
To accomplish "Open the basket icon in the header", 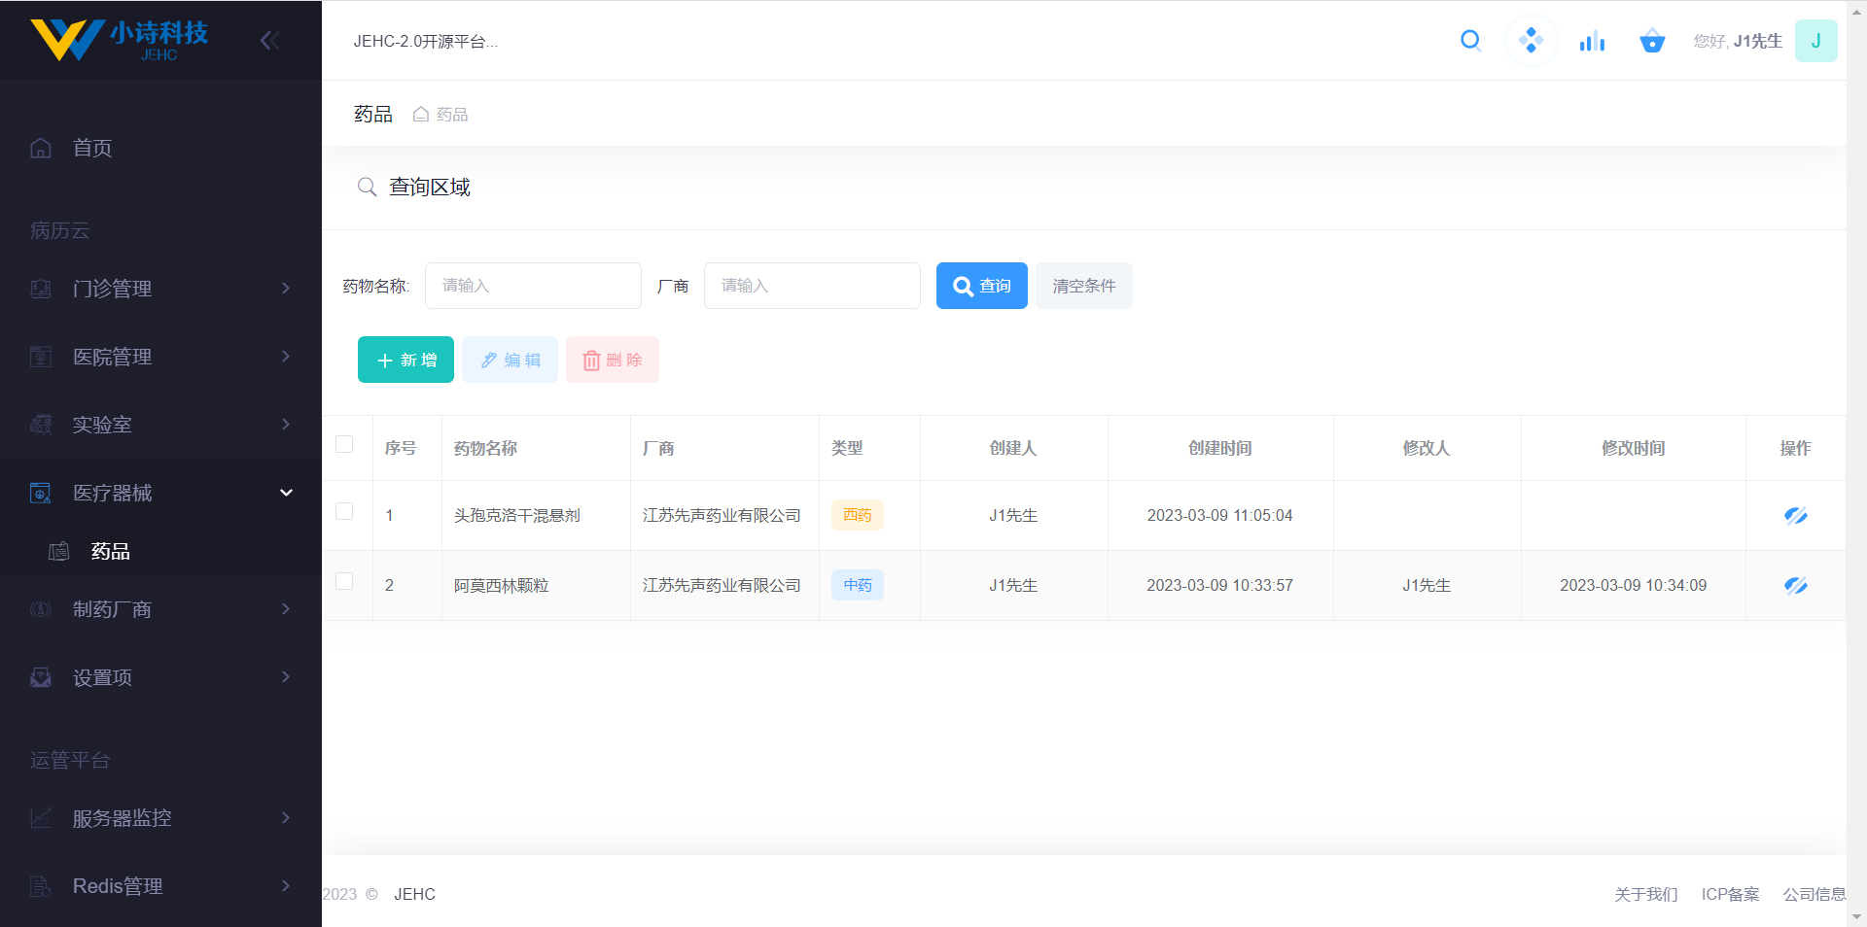I will click(x=1652, y=41).
